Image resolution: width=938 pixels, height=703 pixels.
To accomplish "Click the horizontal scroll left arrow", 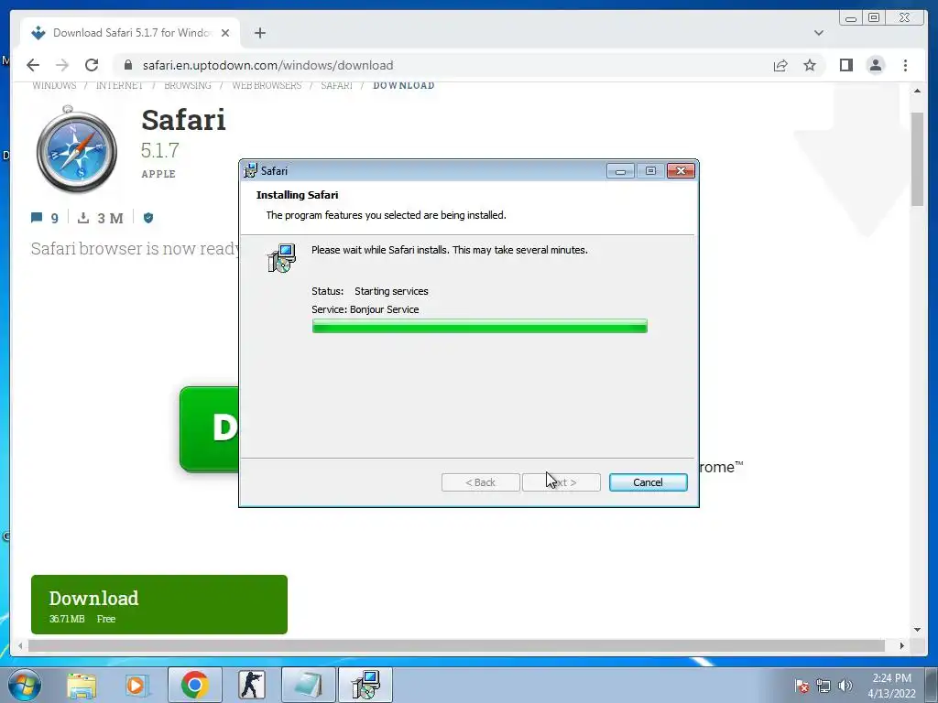I will pyautogui.click(x=20, y=645).
